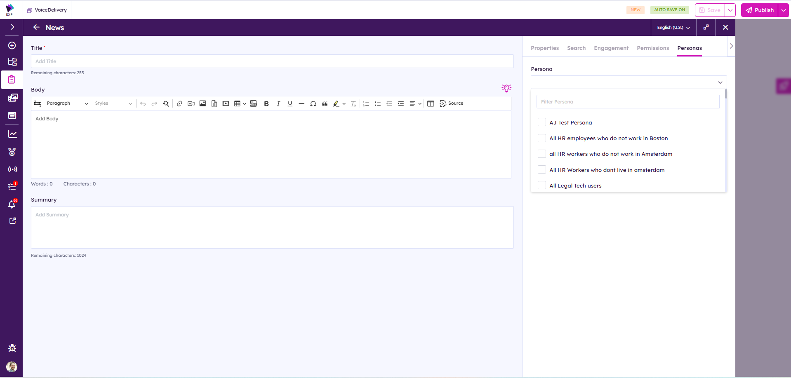Insert a link using the link icon
The width and height of the screenshot is (791, 378).
(179, 104)
